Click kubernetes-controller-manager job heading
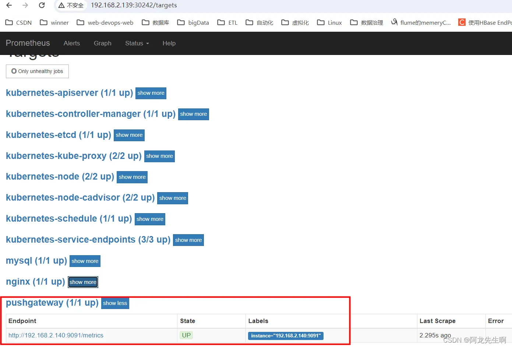Image resolution: width=512 pixels, height=347 pixels. coord(91,114)
